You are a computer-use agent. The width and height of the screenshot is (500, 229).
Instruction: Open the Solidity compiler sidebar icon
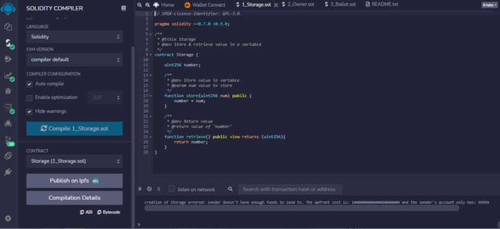[9, 43]
